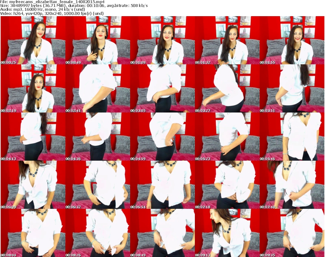
Task: Click the Audio mp3 info line
Action: [x=43, y=10]
